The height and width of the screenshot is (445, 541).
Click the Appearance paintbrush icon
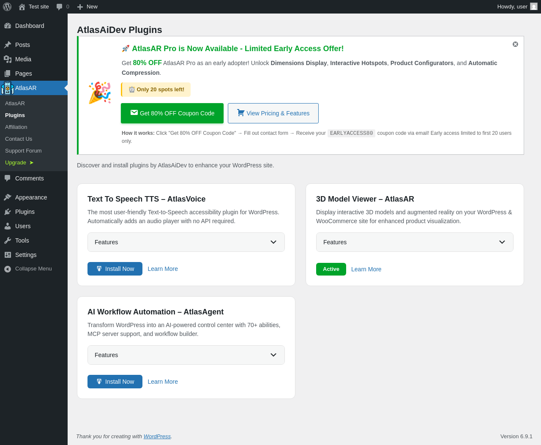click(x=8, y=197)
